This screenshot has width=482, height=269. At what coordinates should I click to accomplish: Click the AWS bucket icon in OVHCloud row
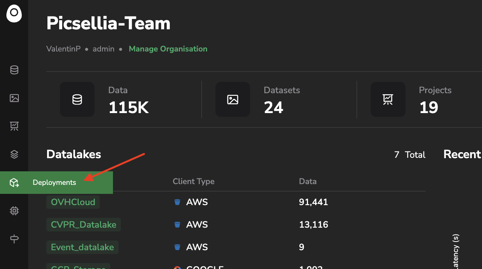coord(177,202)
